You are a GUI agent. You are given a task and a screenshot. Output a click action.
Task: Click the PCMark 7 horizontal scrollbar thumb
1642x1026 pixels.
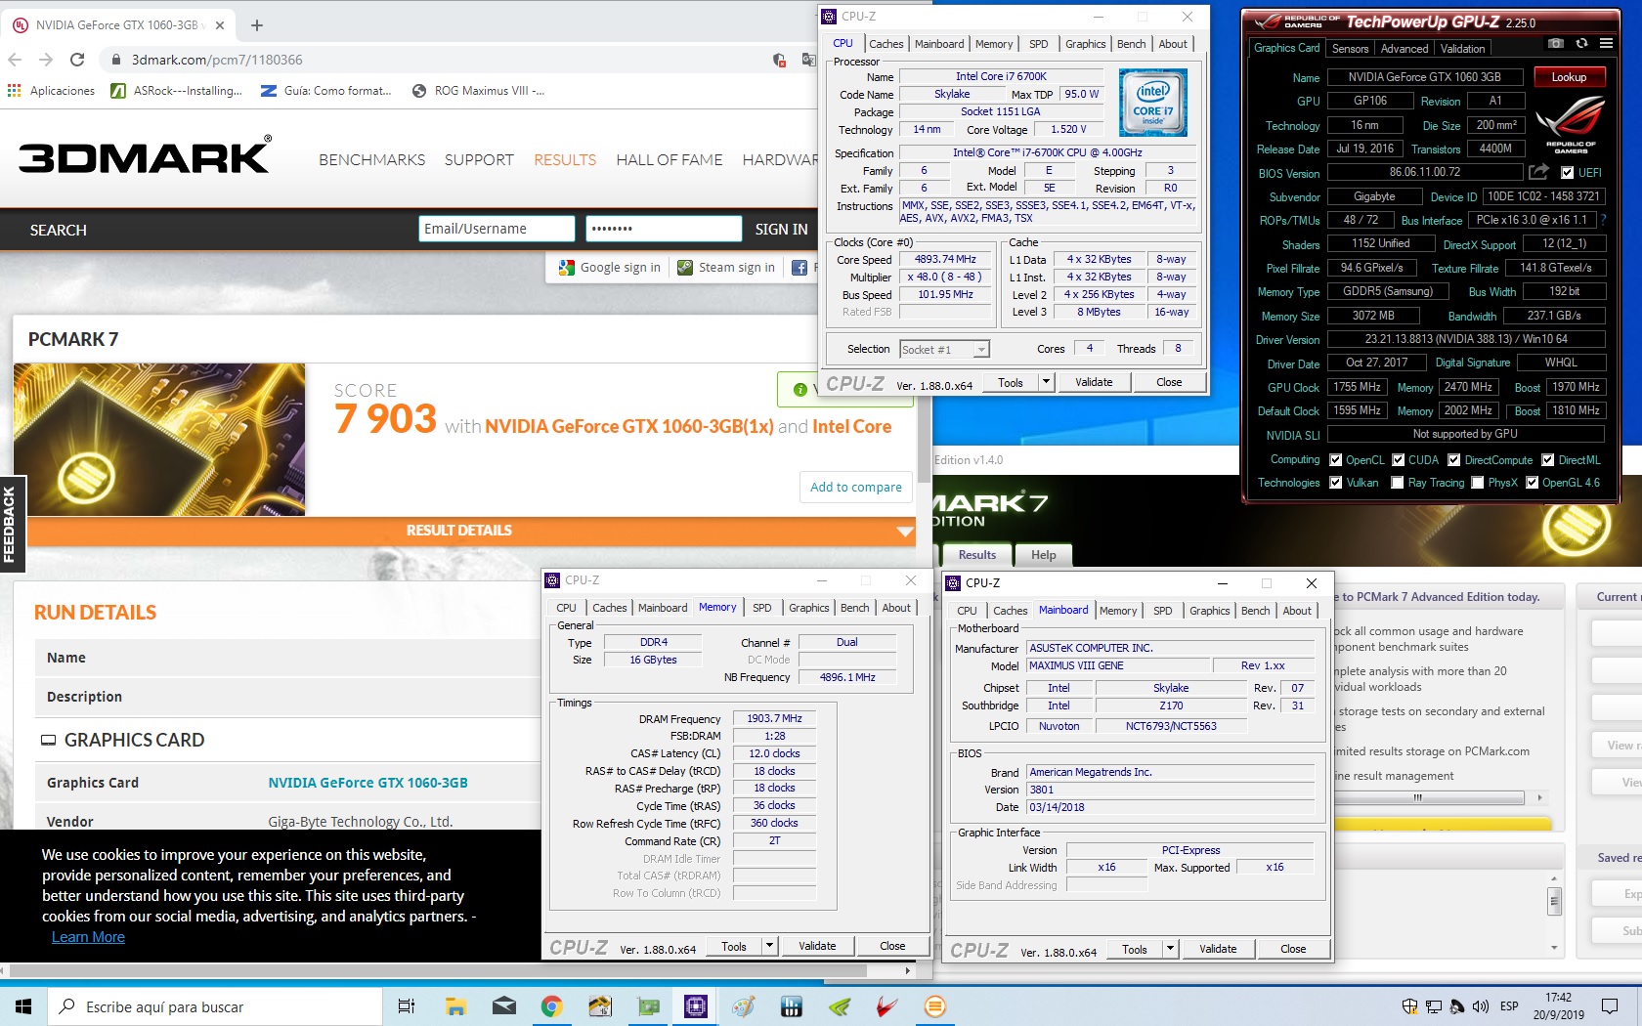[1417, 797]
